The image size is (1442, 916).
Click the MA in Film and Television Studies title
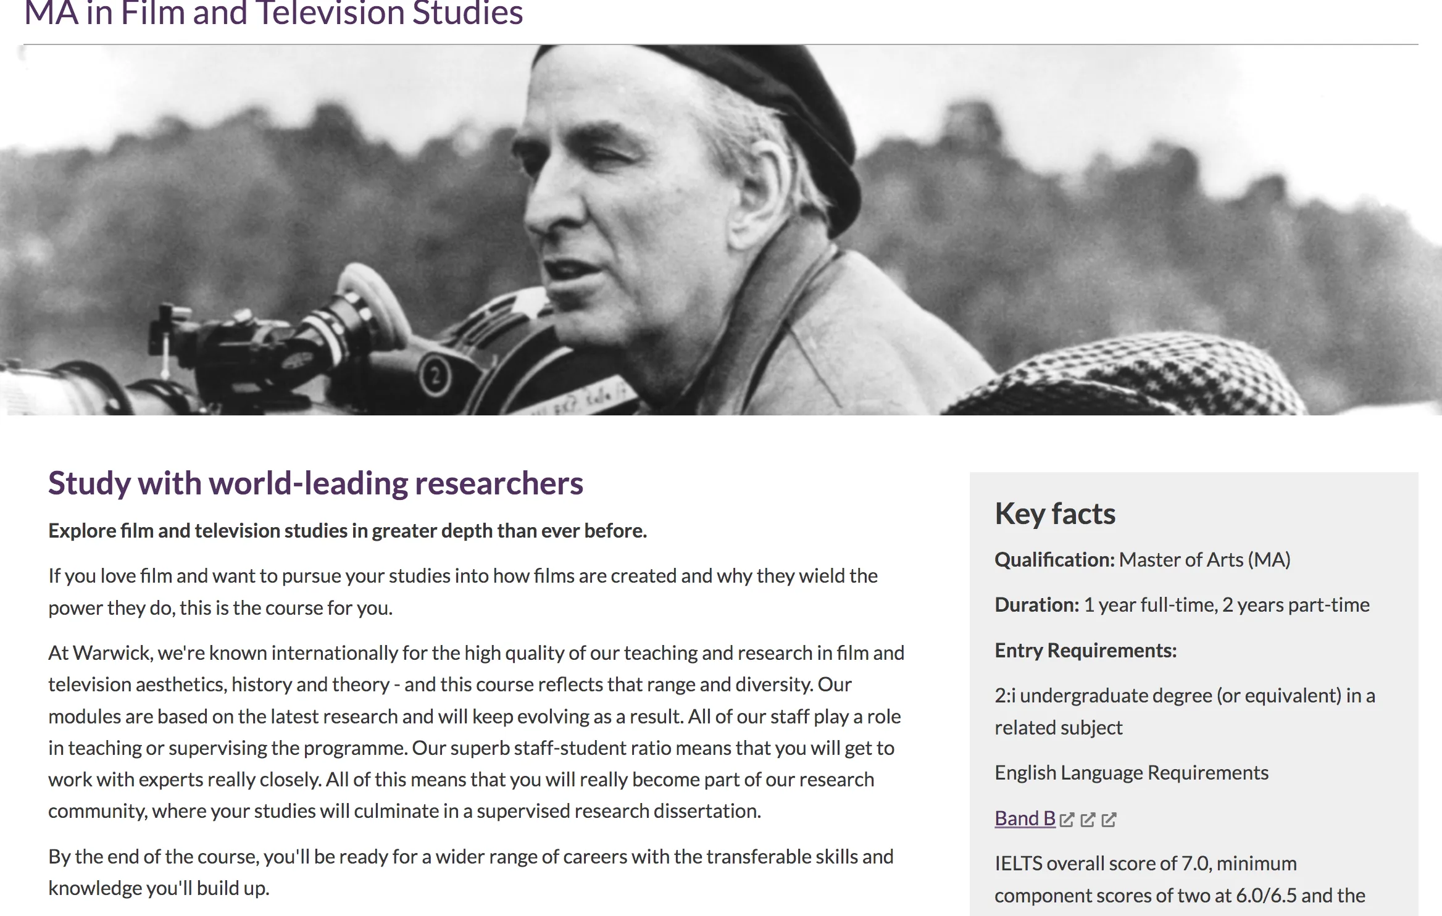pos(273,14)
